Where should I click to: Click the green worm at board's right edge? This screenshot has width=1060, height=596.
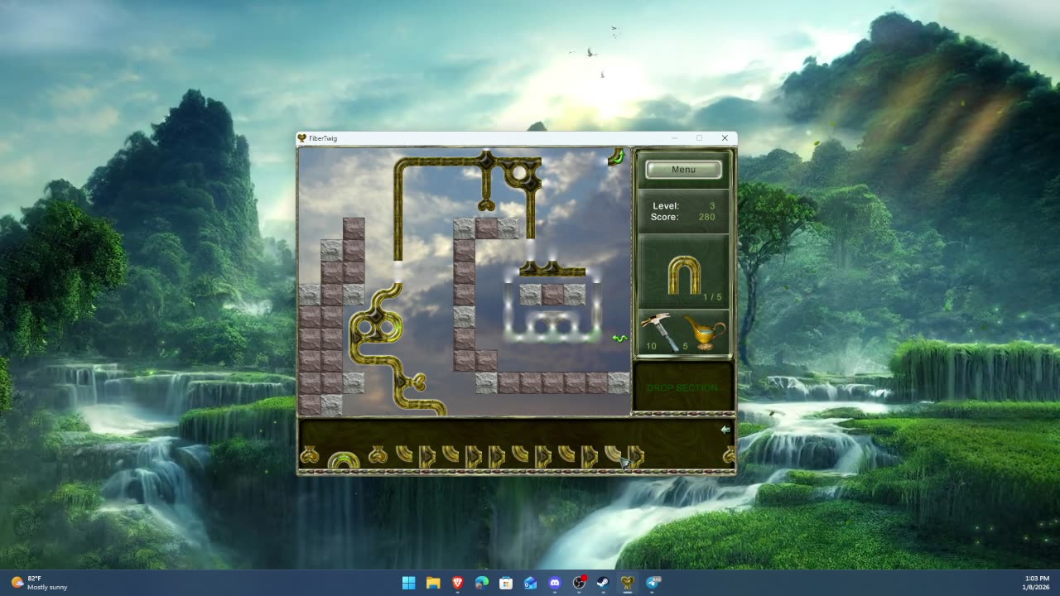pos(619,338)
